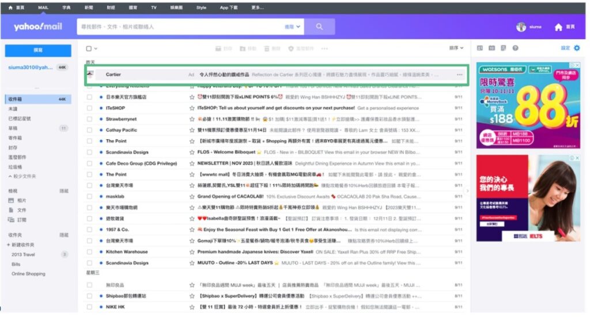
Task: Tick the select-all emails checkbox
Action: coord(89,48)
